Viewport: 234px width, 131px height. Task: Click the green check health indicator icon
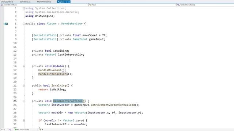pos(16,130)
